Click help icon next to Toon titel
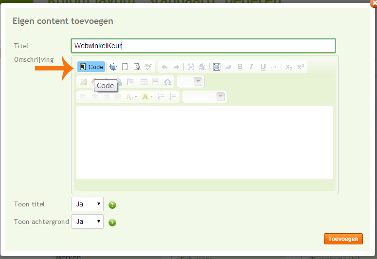Screen dimensions: 377x259 (112, 205)
